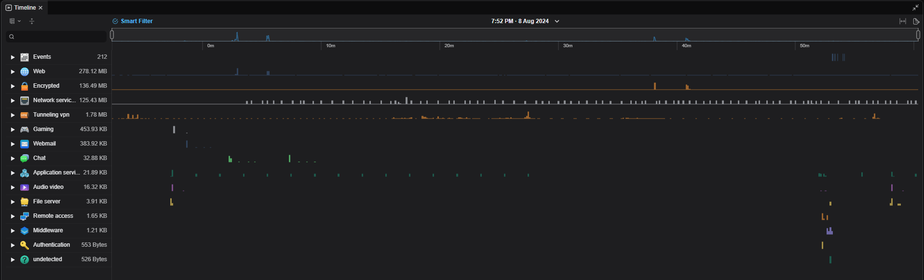Click the Web value 278.12 MB
The width and height of the screenshot is (924, 280).
[x=93, y=71]
